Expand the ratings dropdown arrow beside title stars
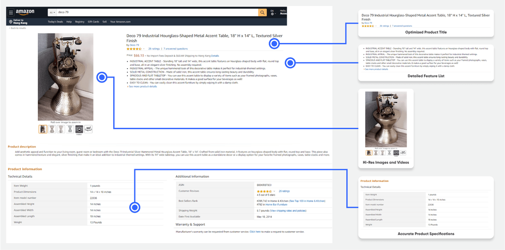Image resolution: width=505 pixels, height=250 pixels. [x=144, y=49]
